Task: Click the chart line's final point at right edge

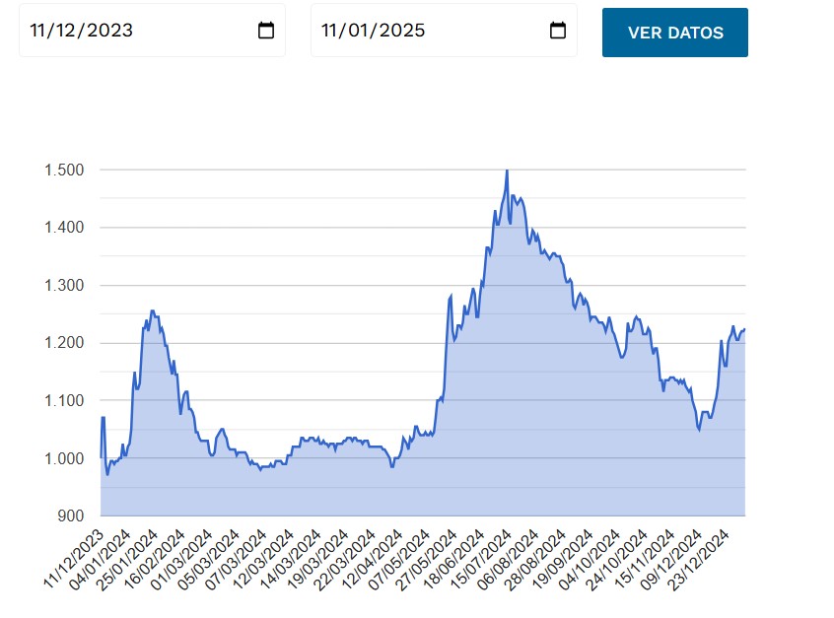Action: pos(744,329)
